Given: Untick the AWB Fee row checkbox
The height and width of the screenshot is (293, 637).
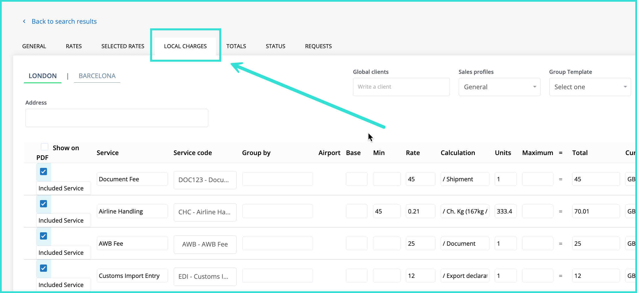Looking at the screenshot, I should (43, 236).
